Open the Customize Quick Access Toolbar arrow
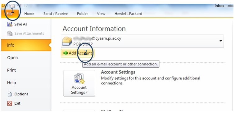Screen dimensions: 235x113 [x=27, y=6]
